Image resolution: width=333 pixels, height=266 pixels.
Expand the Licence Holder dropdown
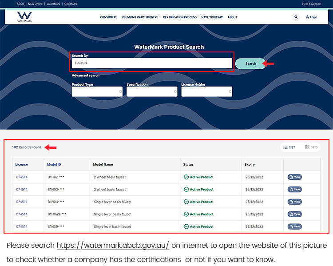click(x=206, y=91)
